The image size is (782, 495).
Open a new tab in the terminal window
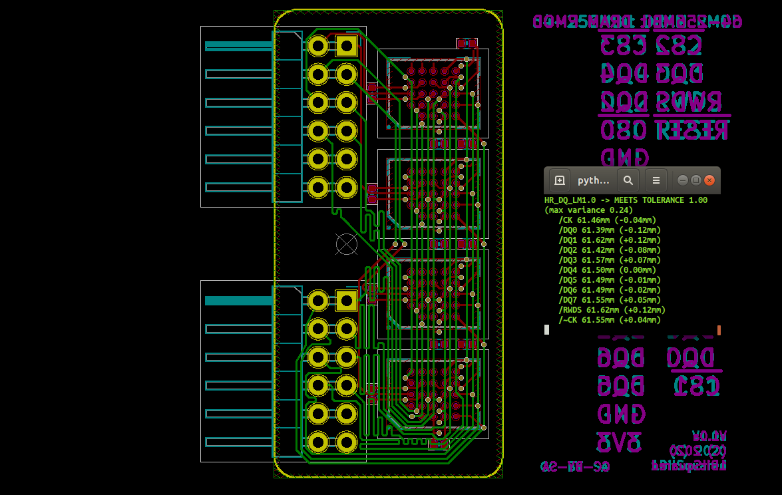click(560, 180)
